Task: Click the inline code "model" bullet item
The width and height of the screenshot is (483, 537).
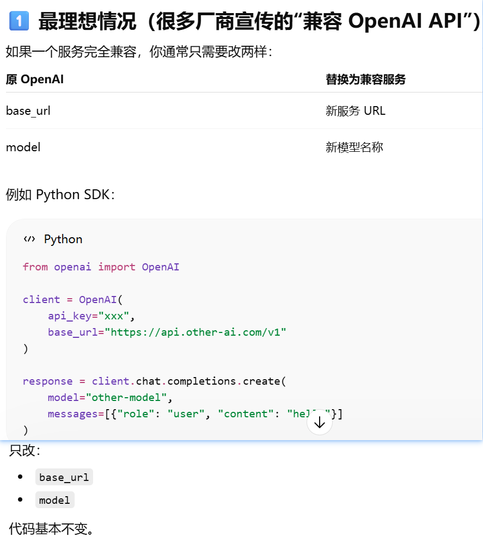Action: click(x=55, y=500)
